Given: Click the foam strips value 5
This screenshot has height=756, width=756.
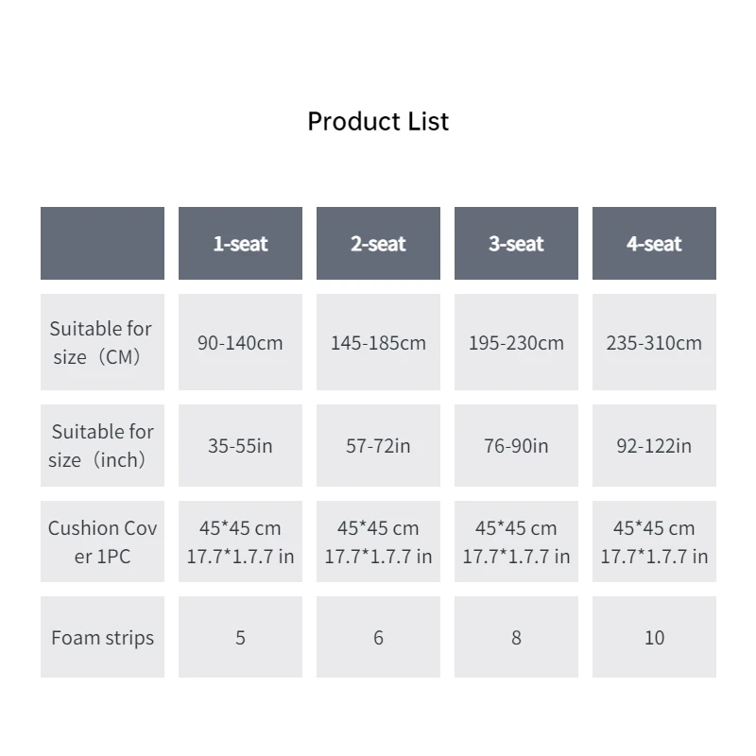Looking at the screenshot, I should click(x=240, y=637).
